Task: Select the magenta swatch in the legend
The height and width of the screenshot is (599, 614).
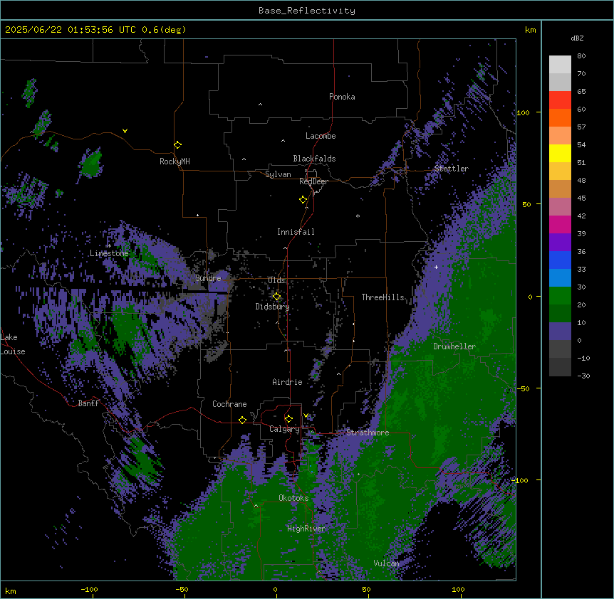Action: [x=560, y=224]
